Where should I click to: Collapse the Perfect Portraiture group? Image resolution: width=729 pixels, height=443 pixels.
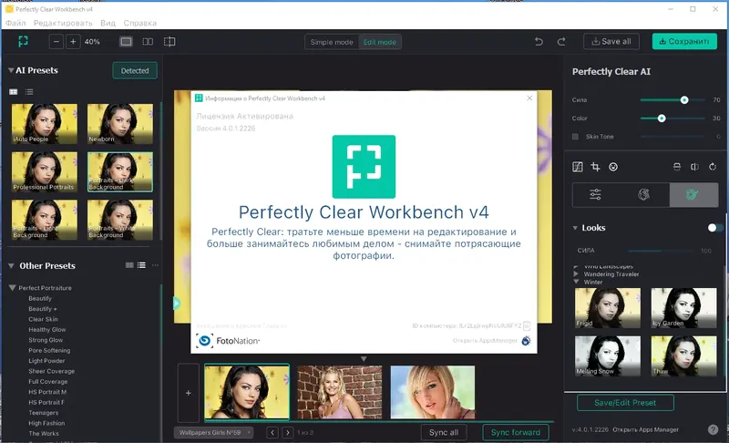tap(13, 288)
